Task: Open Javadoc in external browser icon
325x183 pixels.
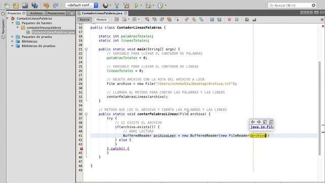Action: [265, 122]
